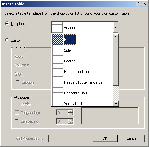Click the context help question mark icon
This screenshot has width=149, height=147.
(139, 4)
